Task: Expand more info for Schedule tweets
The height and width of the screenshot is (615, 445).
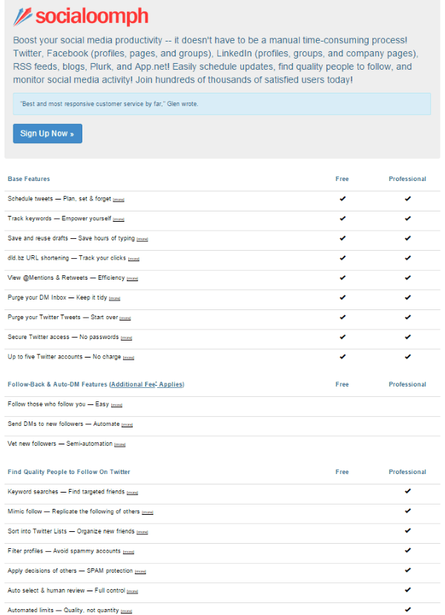Action: (119, 200)
